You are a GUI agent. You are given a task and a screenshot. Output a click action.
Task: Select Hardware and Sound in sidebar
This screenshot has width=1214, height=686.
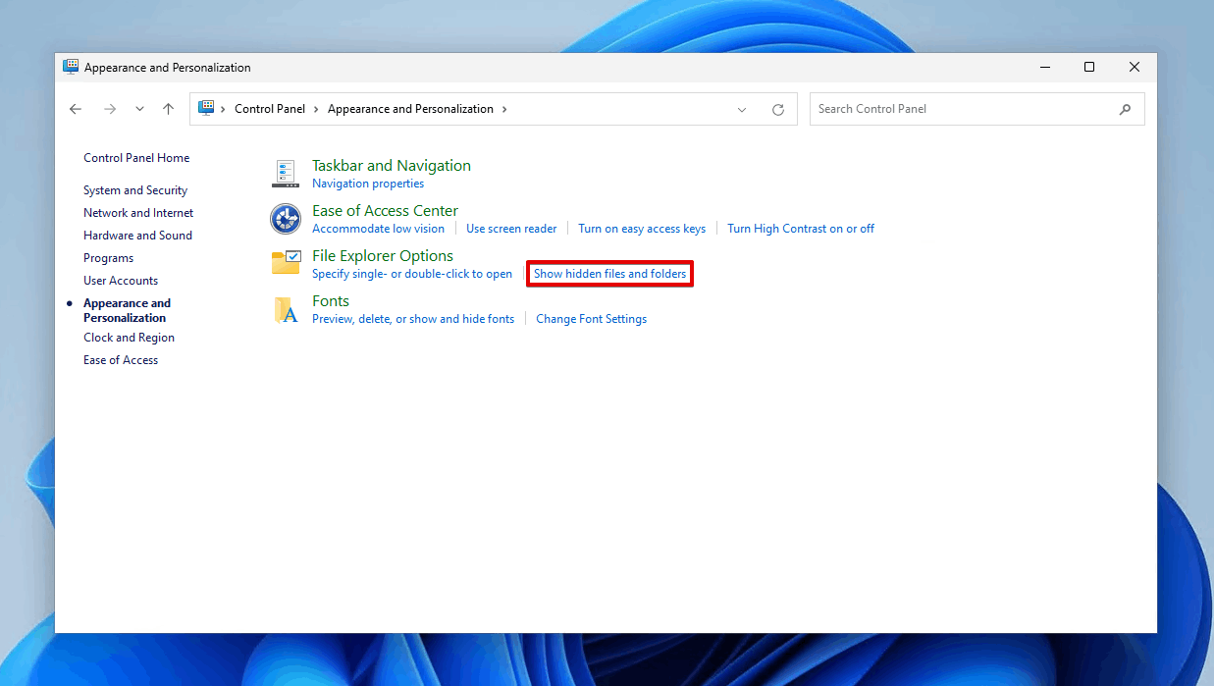point(137,236)
